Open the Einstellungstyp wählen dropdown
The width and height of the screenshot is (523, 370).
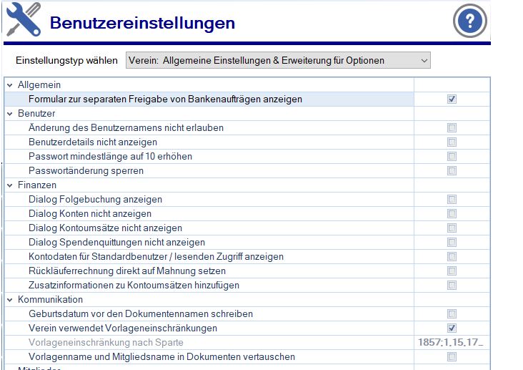278,61
